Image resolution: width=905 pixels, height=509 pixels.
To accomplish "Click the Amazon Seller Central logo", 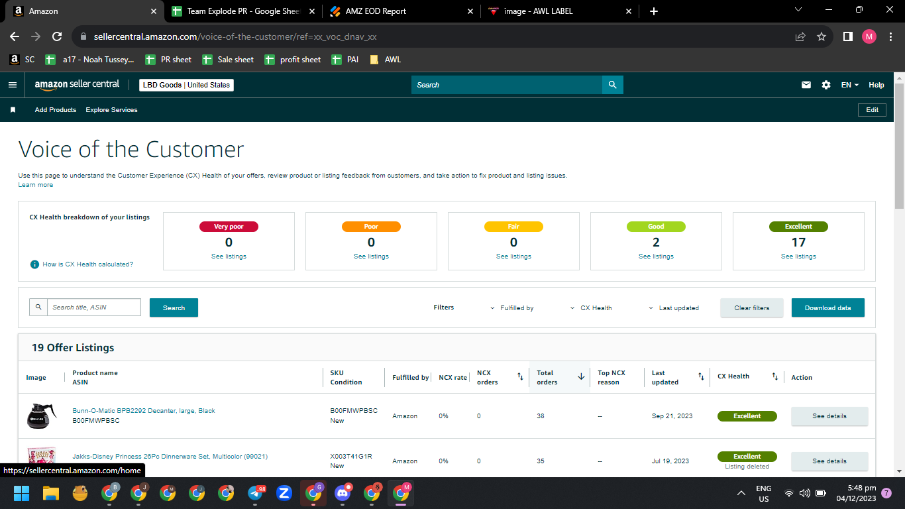I will pyautogui.click(x=77, y=85).
